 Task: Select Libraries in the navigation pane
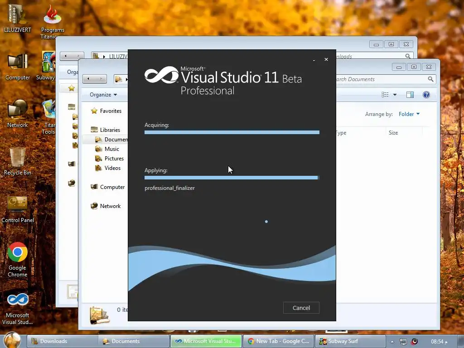106,130
